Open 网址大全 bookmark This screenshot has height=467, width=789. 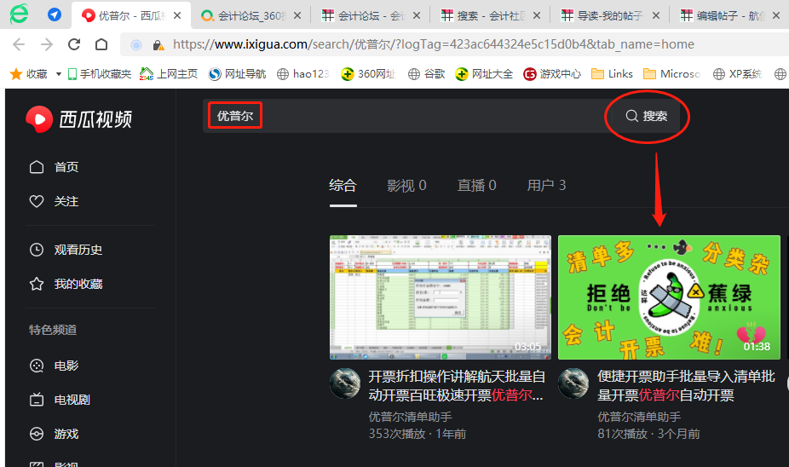484,74
